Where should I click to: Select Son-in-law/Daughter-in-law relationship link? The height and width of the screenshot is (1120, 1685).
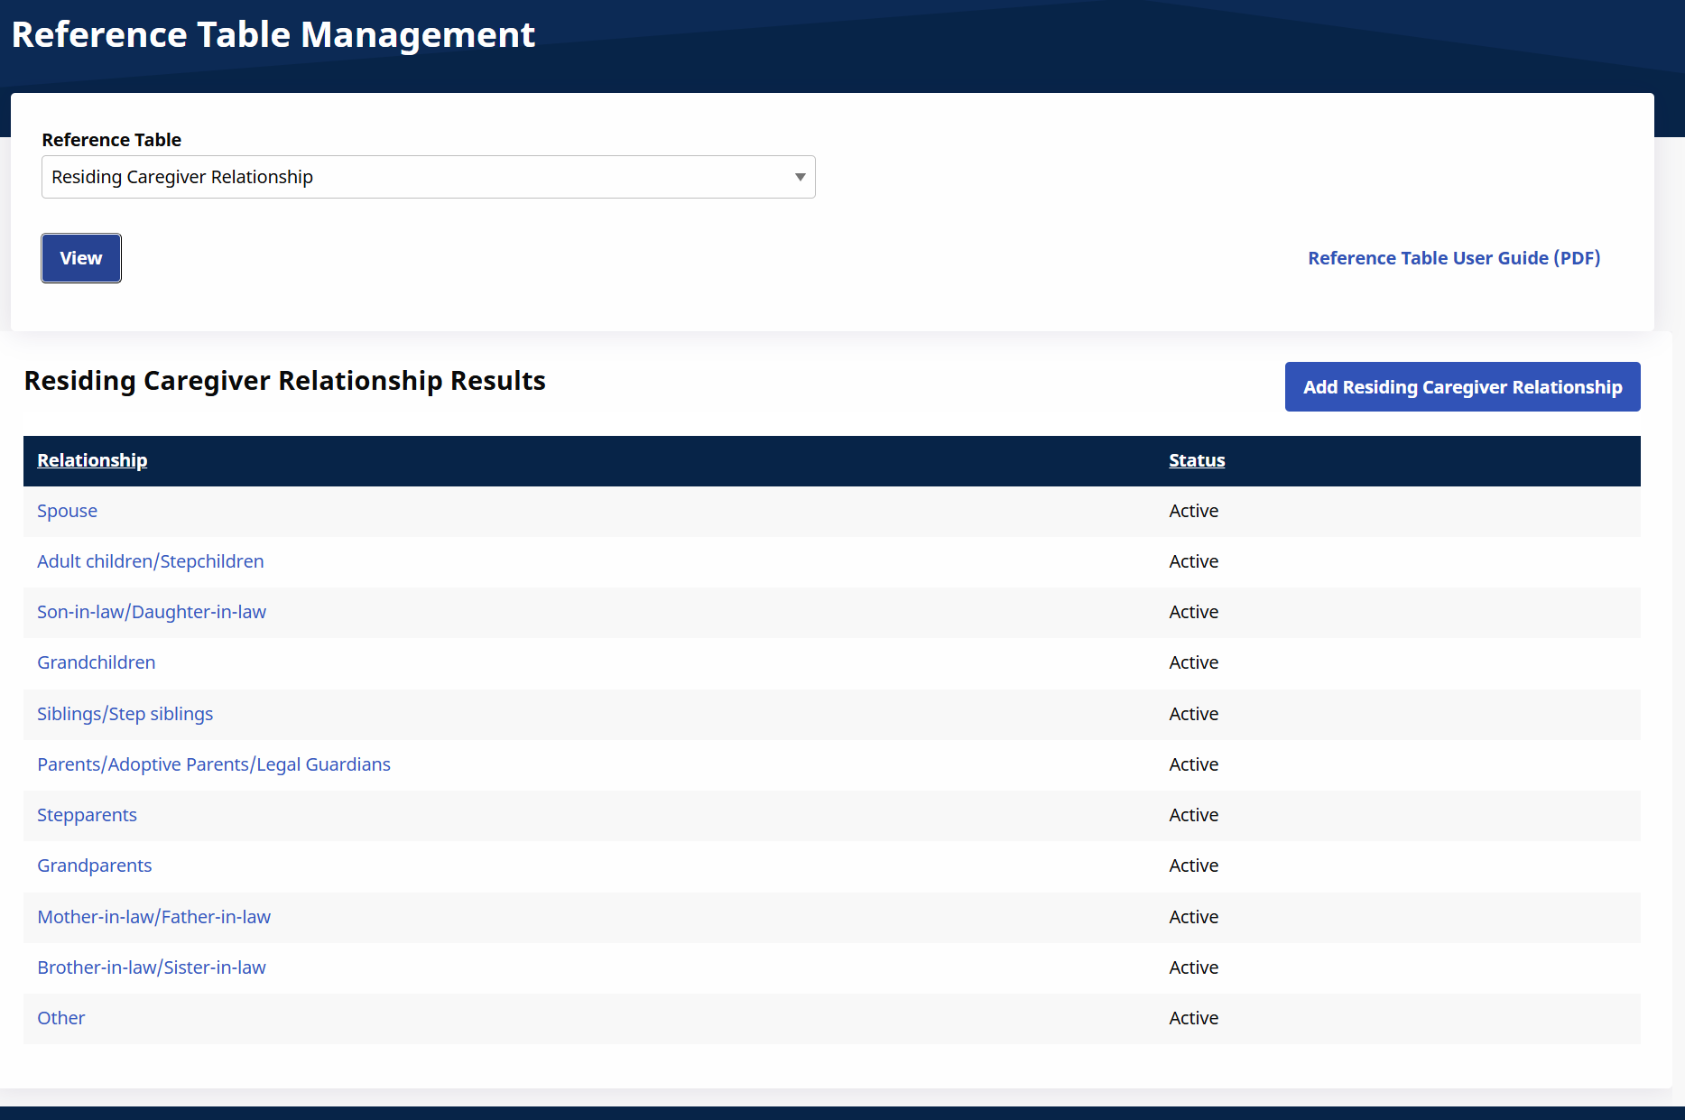[x=152, y=612]
